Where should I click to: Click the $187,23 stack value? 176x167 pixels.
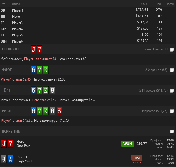point(142,16)
